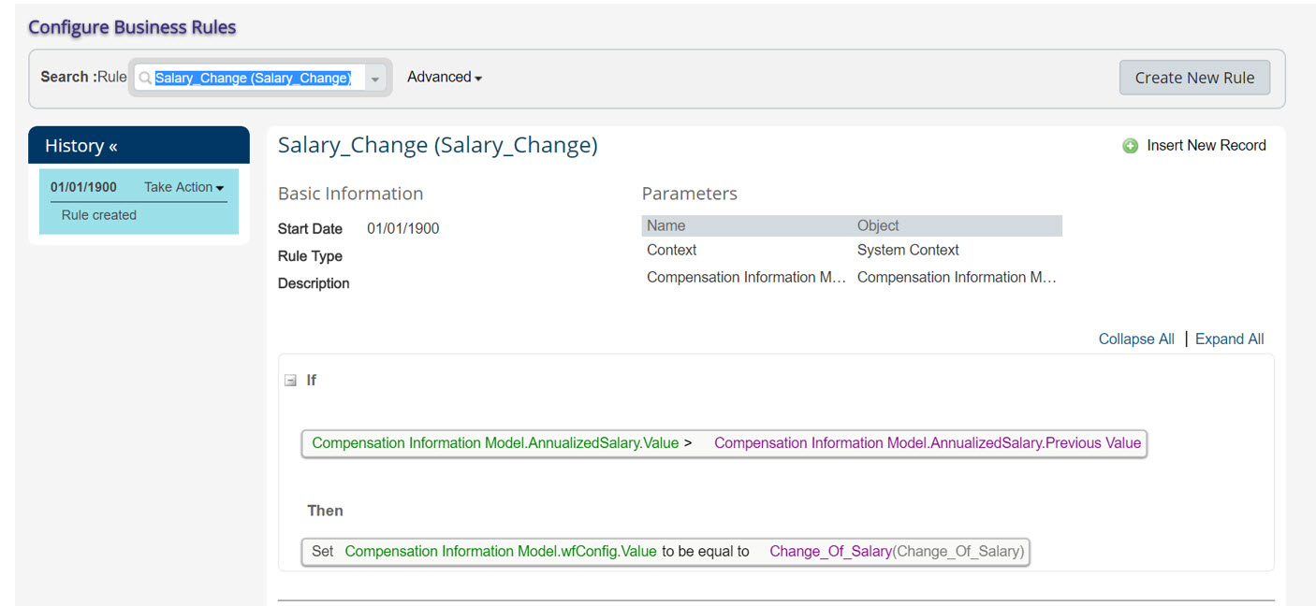Click the Basic Information section heading
The height and width of the screenshot is (606, 1316).
click(350, 194)
